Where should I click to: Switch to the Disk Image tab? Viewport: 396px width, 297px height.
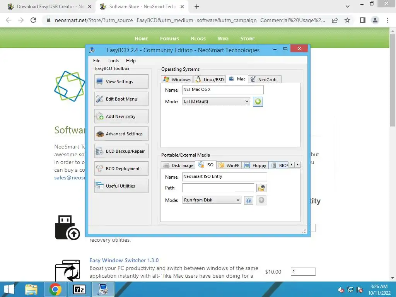click(178, 166)
